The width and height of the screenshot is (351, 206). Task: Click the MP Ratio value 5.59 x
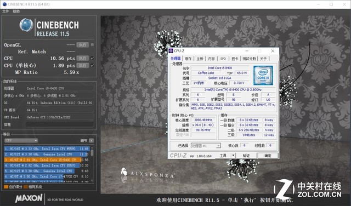(x=71, y=72)
